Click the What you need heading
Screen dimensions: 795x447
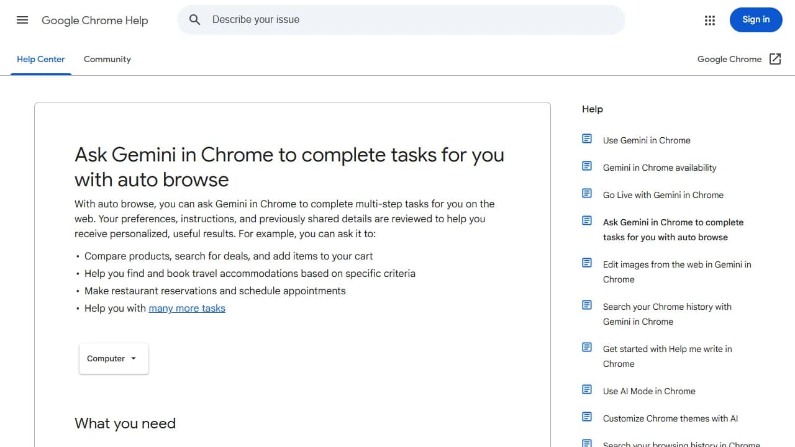[125, 423]
